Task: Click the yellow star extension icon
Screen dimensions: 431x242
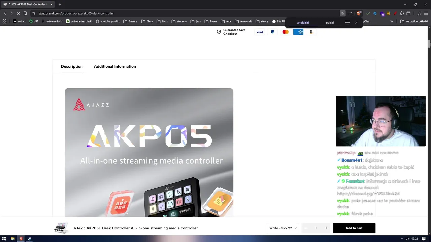Action: click(x=388, y=13)
